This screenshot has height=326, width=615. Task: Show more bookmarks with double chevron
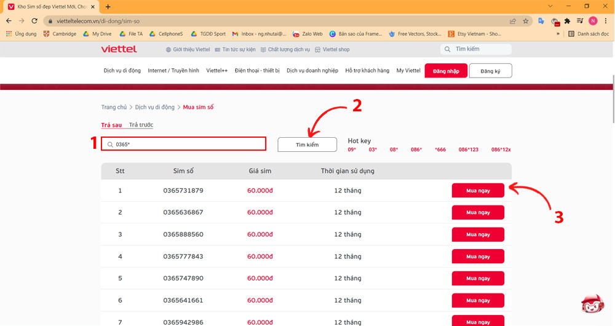[558, 34]
